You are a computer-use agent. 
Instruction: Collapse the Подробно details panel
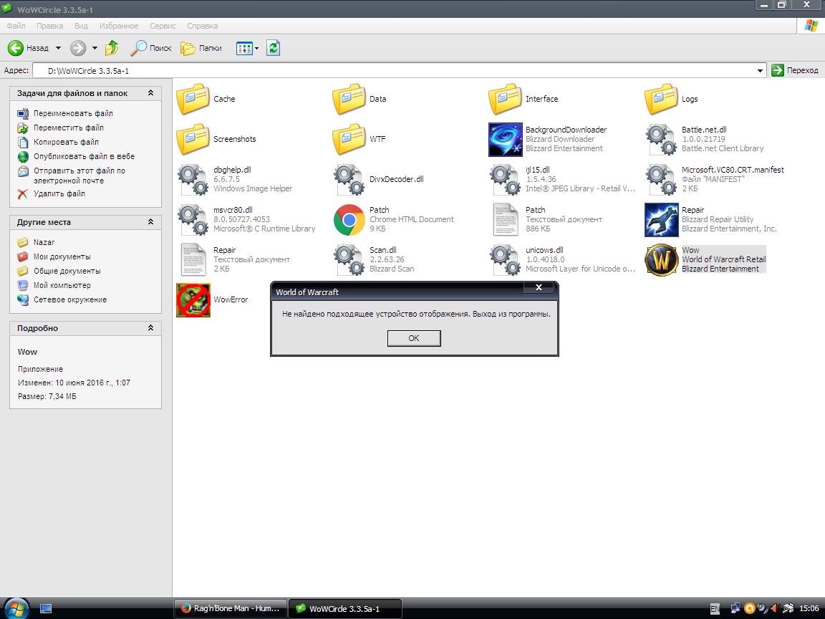tap(150, 328)
